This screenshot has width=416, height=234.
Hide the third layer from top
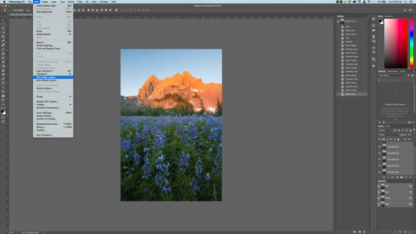coord(379,159)
